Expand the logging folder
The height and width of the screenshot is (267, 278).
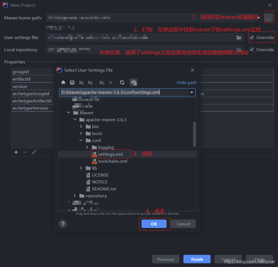(87, 147)
